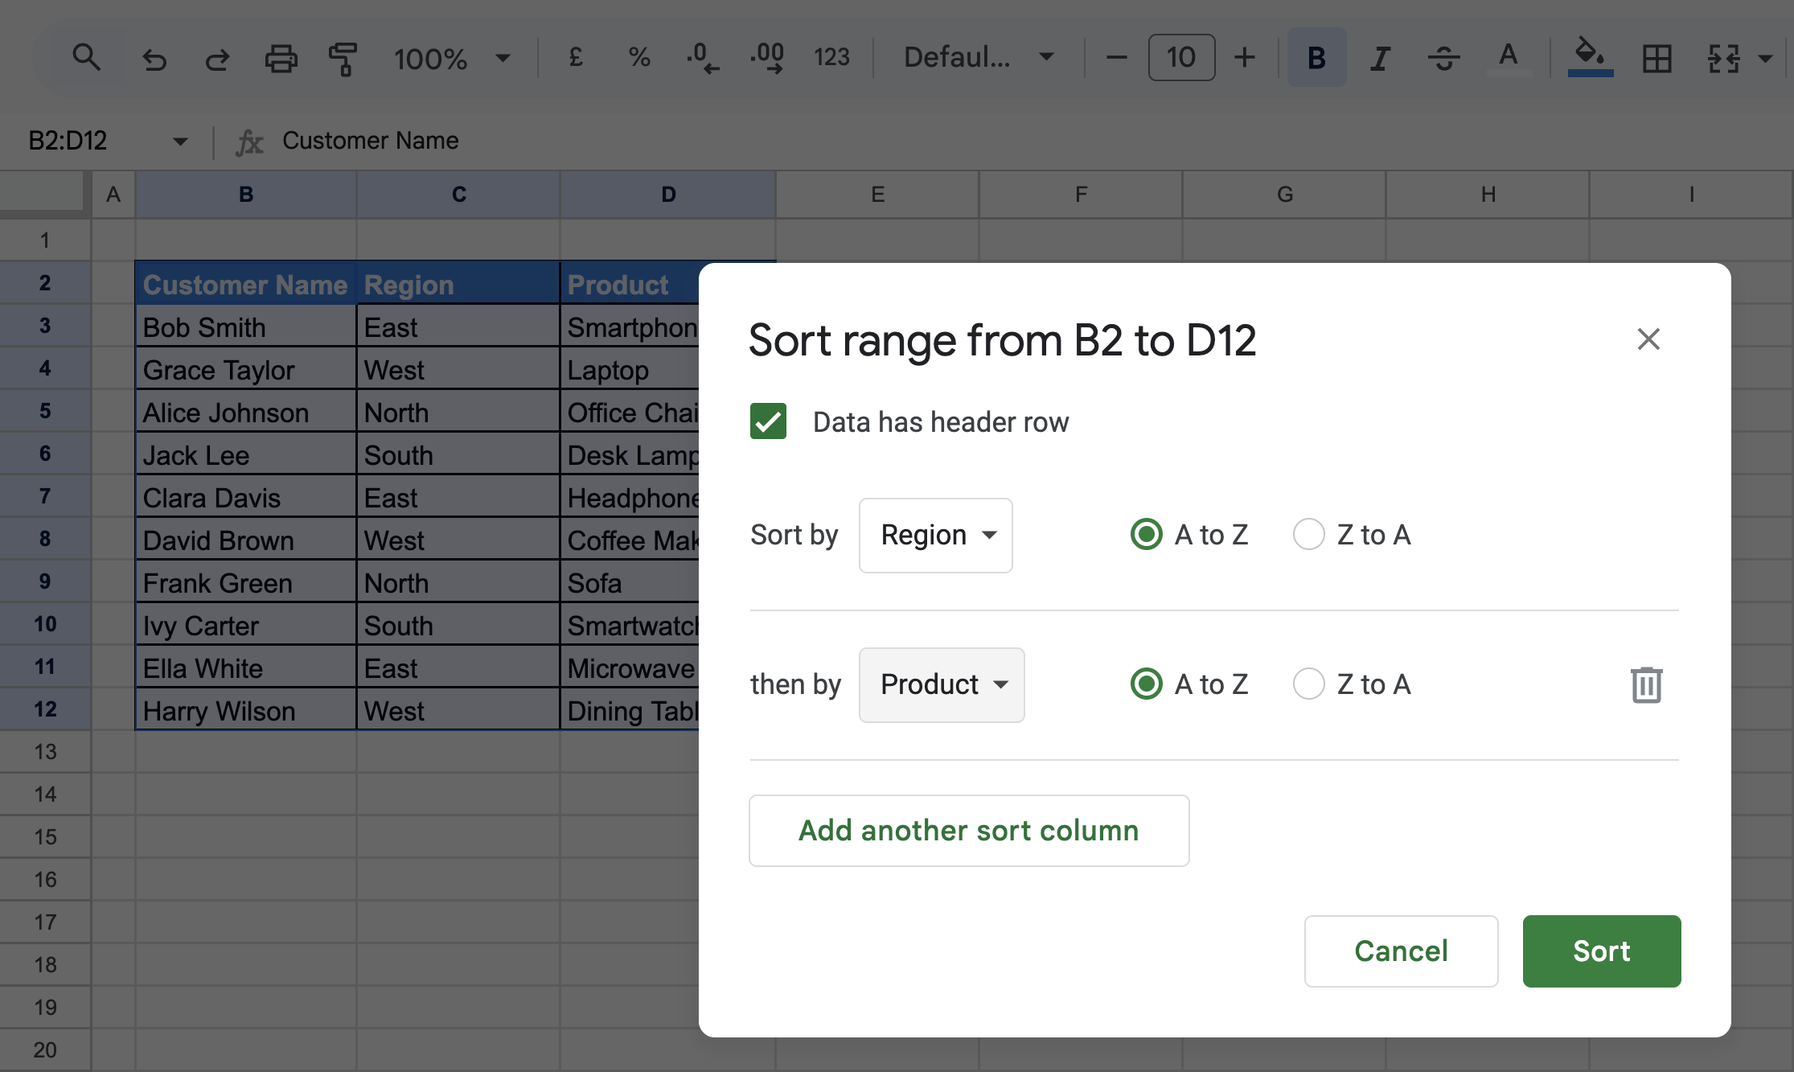Delete the Product sort rule via trash icon
Viewport: 1794px width, 1072px height.
point(1646,684)
